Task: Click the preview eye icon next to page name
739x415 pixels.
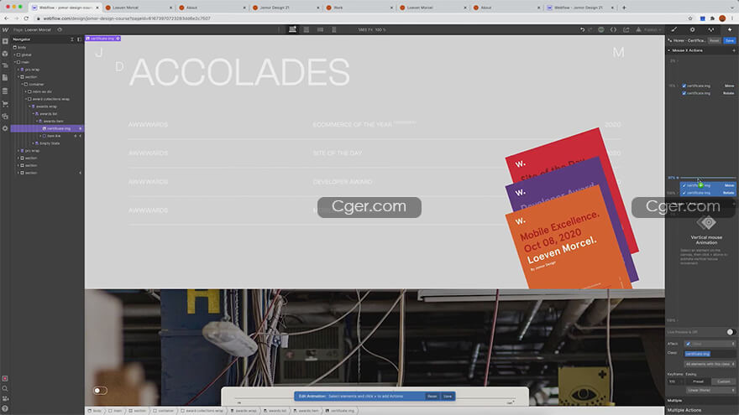Action: click(x=60, y=29)
